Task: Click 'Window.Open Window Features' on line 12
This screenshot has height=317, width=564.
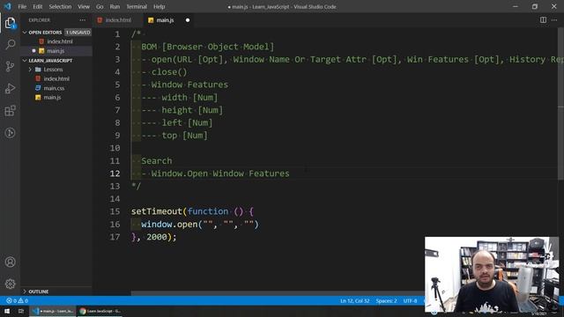Action: [x=220, y=173]
